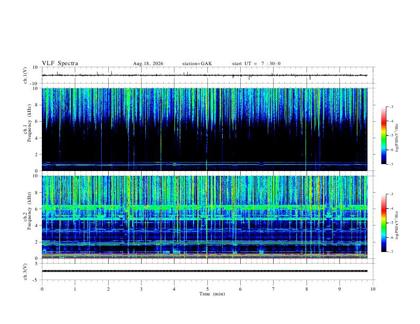Click the ch.1 spectrogram plot area
This screenshot has height=324, width=420.
coord(204,129)
